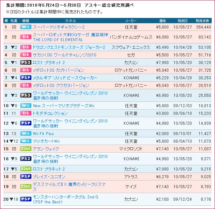Click the 販売本数 column header

pyautogui.click(x=202, y=21)
